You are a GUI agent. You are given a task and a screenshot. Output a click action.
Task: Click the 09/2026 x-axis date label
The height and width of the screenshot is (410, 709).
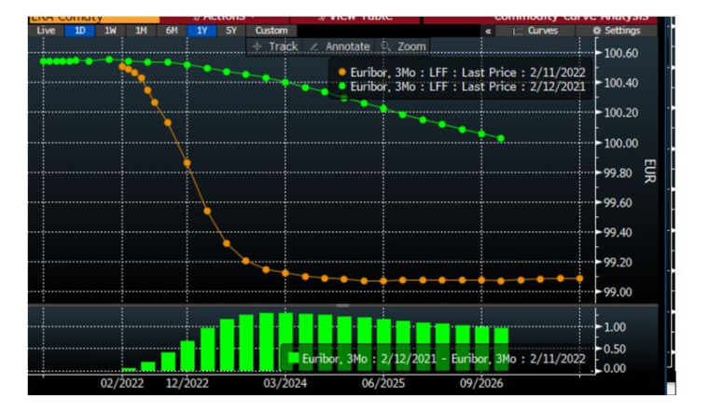(x=481, y=383)
